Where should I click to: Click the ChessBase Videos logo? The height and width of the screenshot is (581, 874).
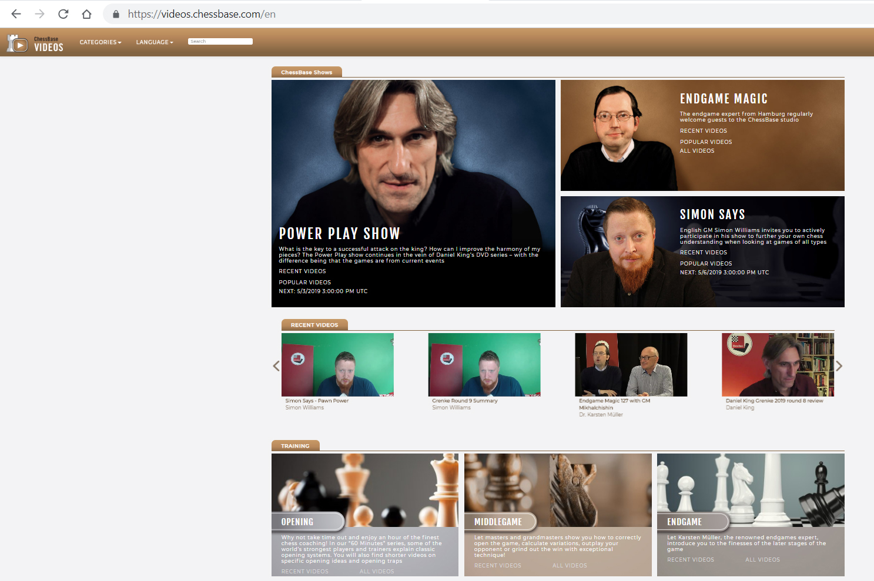35,43
